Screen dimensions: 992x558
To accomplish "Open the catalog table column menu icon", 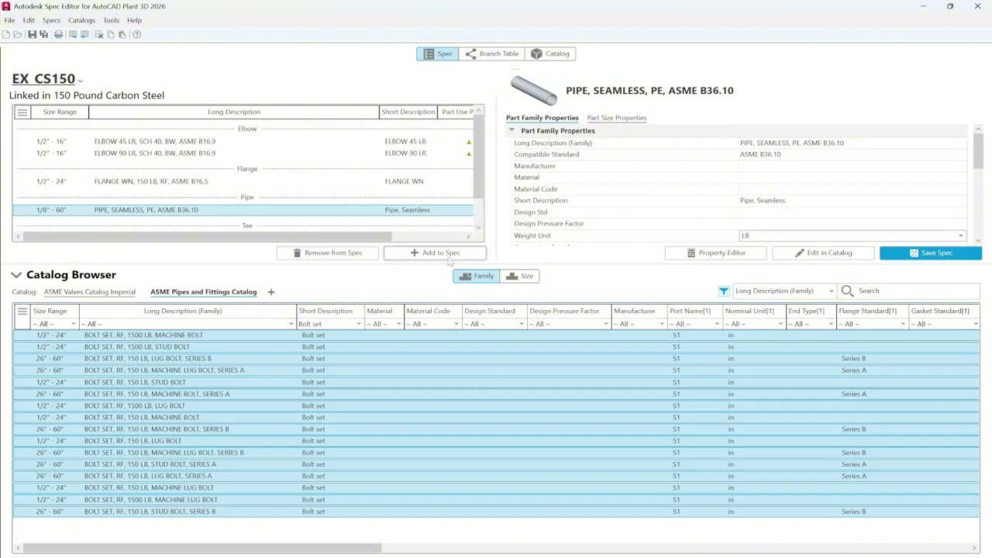I will (22, 312).
